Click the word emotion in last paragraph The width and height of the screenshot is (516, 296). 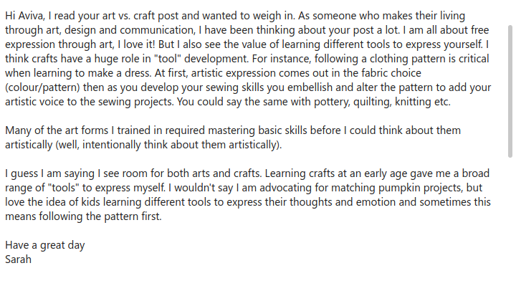[x=376, y=202]
